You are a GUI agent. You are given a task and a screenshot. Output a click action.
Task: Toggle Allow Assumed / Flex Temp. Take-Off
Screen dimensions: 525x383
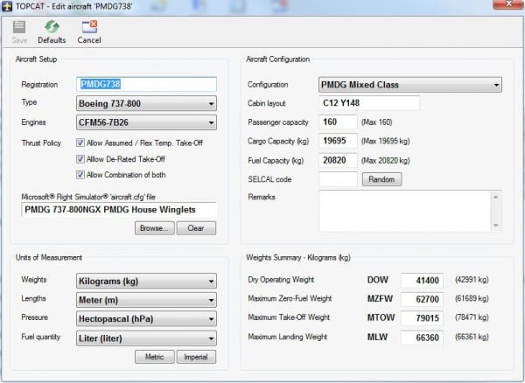pyautogui.click(x=81, y=142)
